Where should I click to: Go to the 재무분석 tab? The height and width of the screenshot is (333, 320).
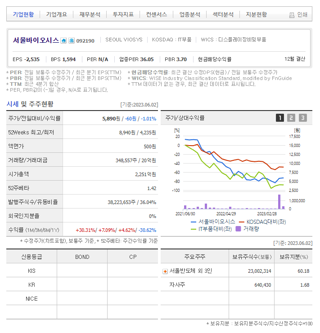[x=90, y=14]
